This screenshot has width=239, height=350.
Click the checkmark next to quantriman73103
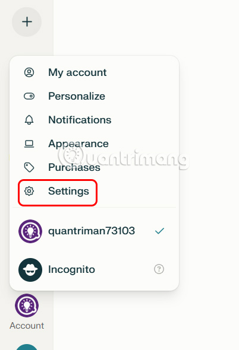click(x=159, y=231)
